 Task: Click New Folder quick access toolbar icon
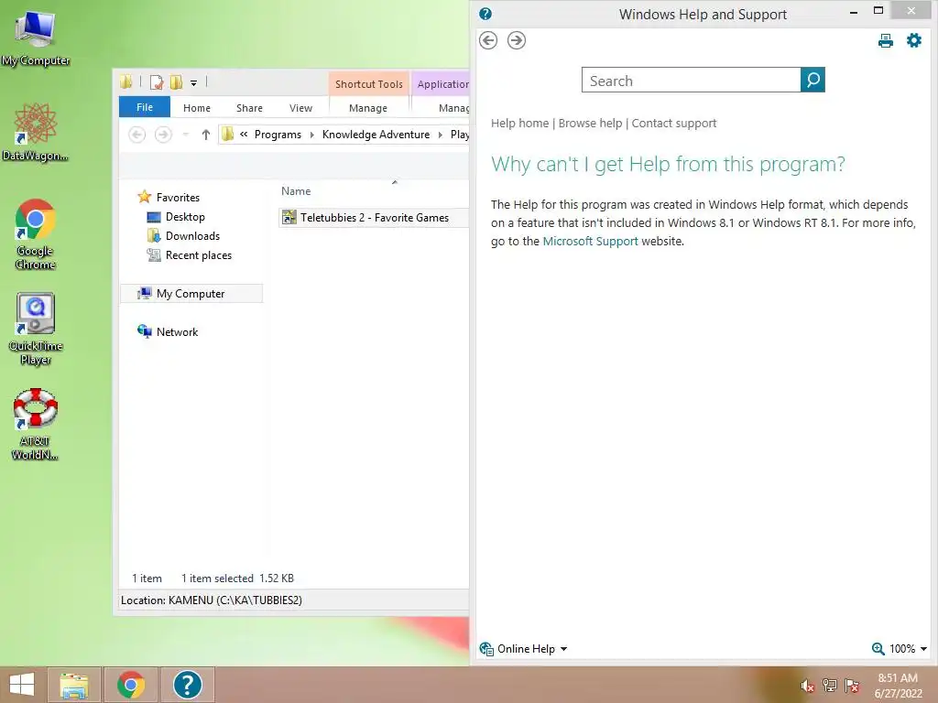(x=176, y=82)
